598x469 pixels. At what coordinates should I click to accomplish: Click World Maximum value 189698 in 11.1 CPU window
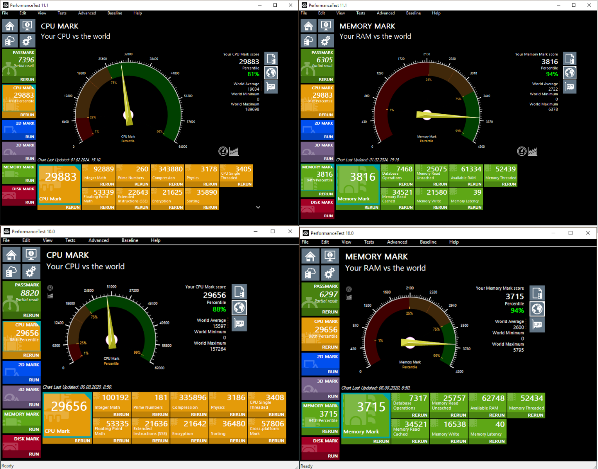pyautogui.click(x=252, y=109)
